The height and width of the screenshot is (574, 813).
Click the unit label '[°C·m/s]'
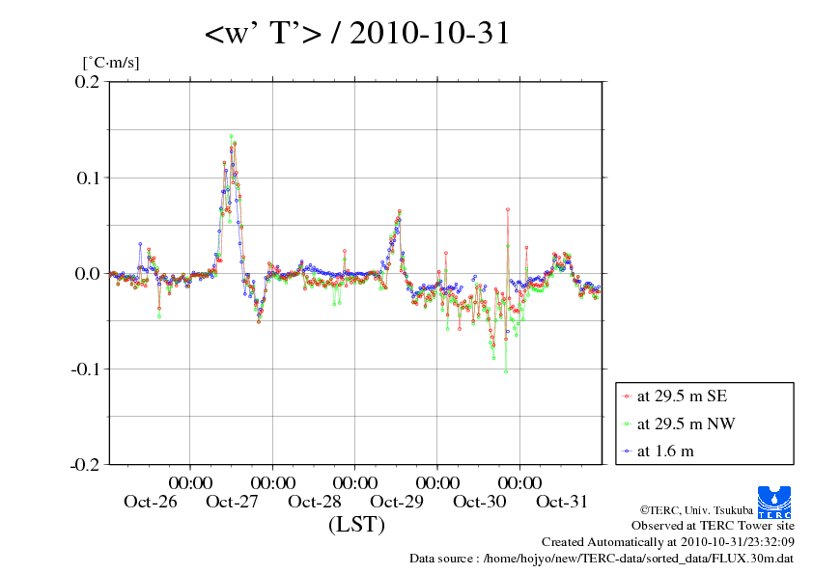(x=111, y=63)
